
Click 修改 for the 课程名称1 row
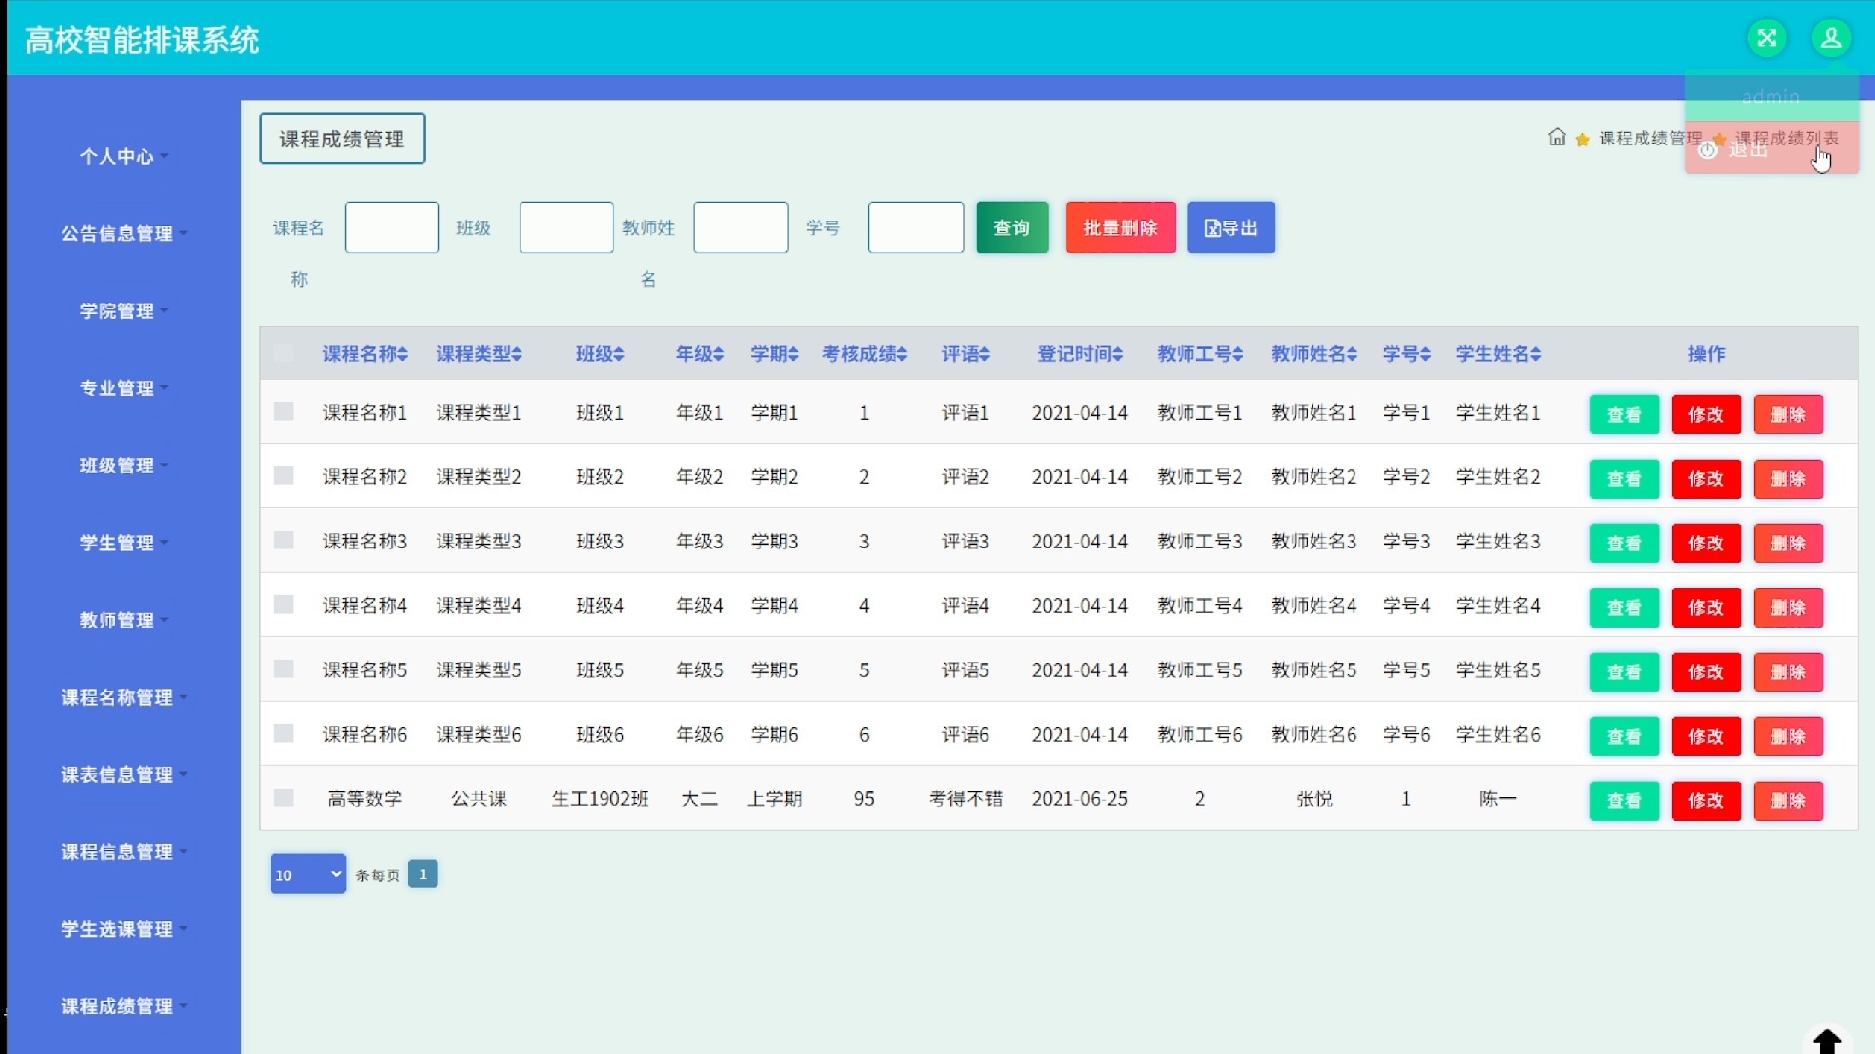click(1706, 414)
